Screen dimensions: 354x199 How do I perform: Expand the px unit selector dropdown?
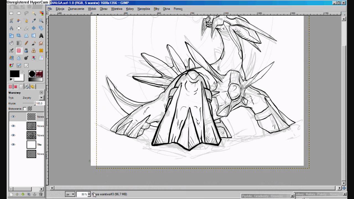click(x=73, y=194)
